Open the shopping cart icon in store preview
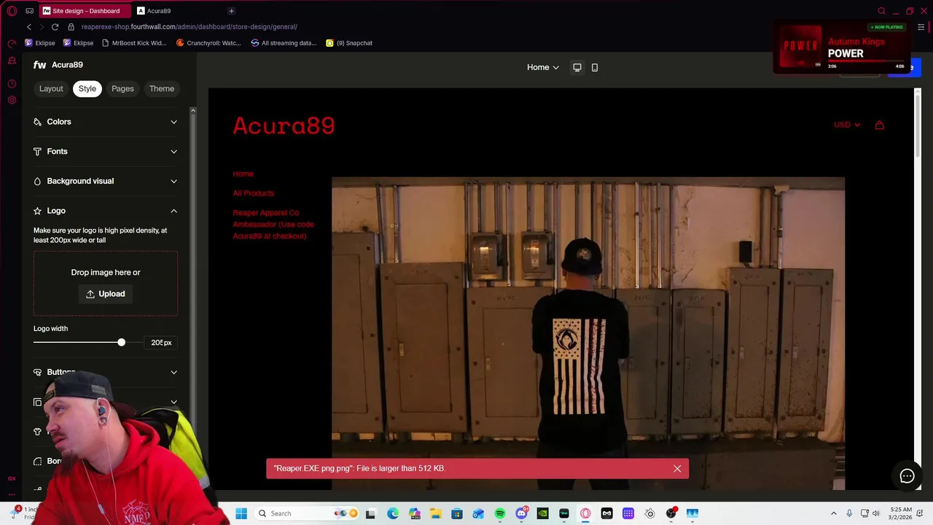The image size is (933, 525). point(879,125)
